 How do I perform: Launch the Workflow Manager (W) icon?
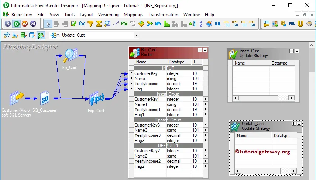(x=25, y=24)
